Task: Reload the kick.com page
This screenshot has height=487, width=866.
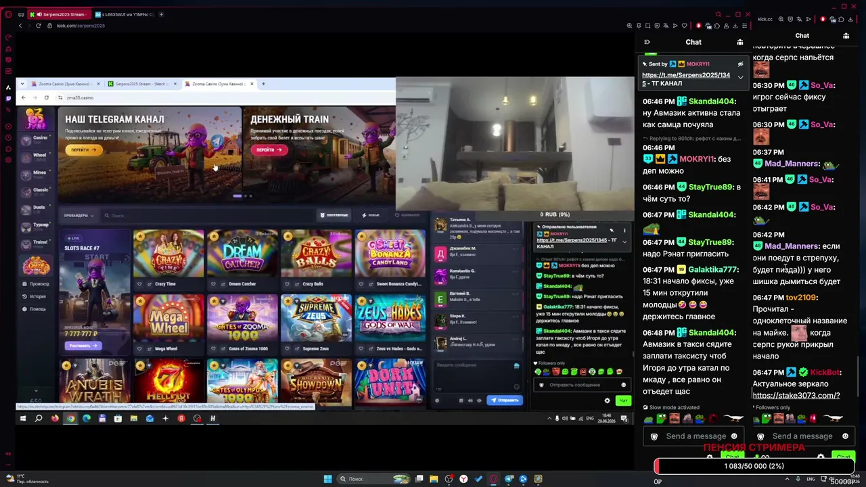Action: (39, 26)
